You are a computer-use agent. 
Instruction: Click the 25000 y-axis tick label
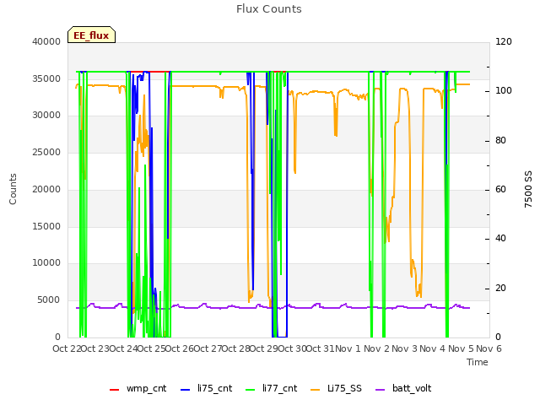point(46,152)
